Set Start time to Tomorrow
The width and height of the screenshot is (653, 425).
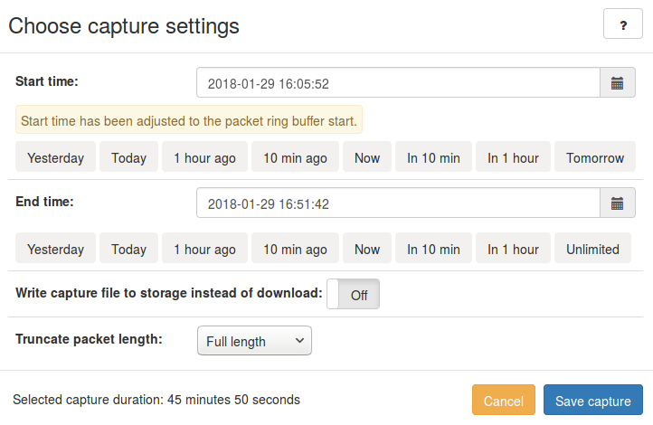(x=595, y=156)
